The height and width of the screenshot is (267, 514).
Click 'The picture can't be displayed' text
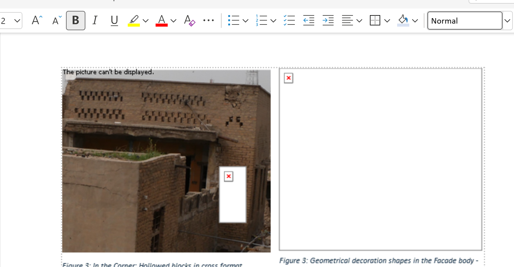108,72
